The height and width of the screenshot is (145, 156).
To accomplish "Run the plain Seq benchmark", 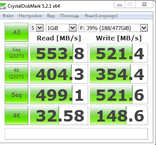I will [x=16, y=95].
